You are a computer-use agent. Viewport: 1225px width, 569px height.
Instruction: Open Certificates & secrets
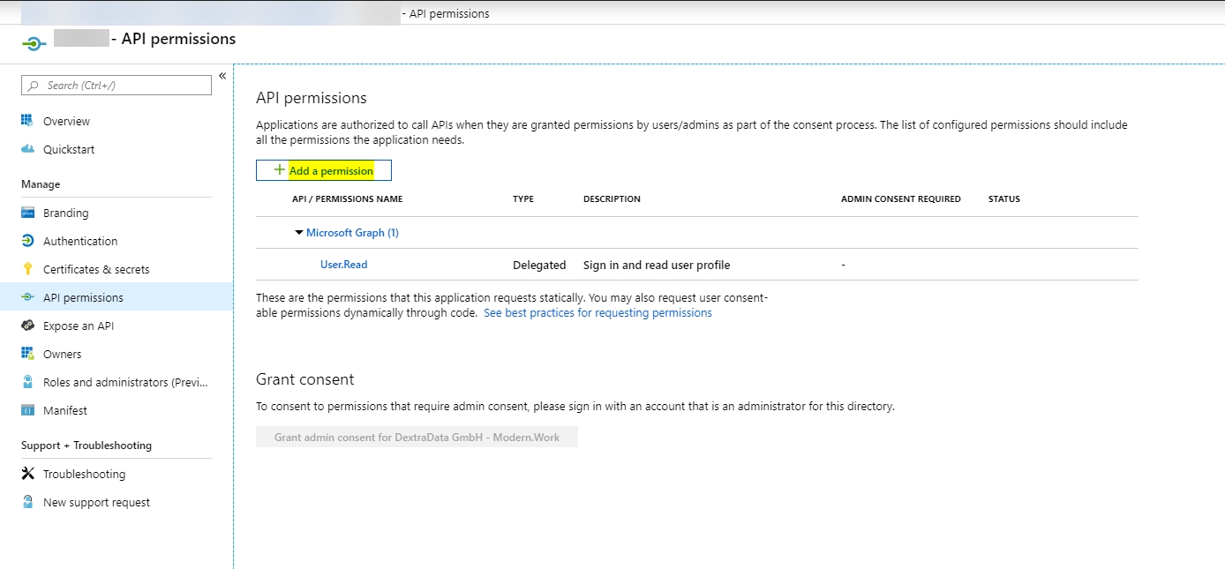pos(96,269)
